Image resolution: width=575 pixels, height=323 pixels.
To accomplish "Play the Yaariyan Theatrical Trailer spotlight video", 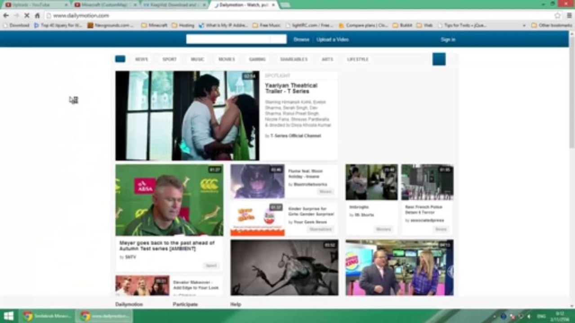I will tap(187, 116).
